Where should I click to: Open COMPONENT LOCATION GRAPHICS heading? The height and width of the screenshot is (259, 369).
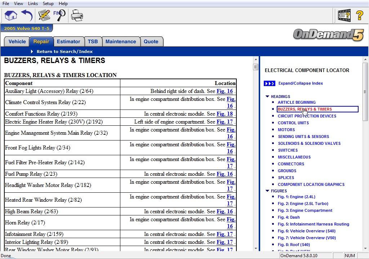[x=311, y=184]
